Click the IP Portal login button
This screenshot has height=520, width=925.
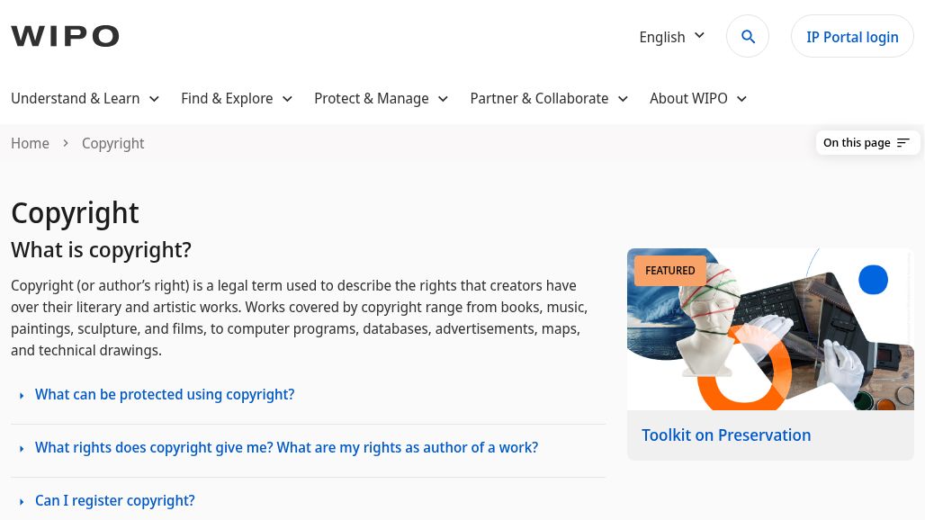[852, 37]
